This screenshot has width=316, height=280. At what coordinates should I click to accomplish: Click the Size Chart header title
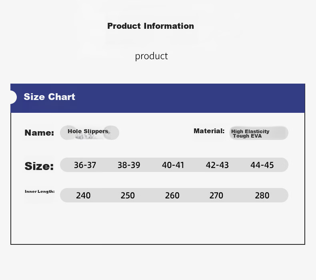click(x=49, y=97)
